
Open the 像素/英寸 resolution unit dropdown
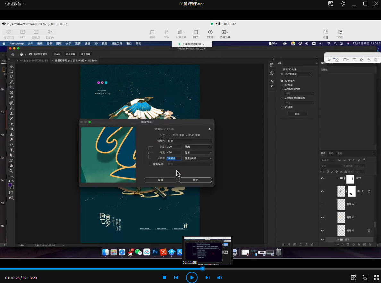click(x=198, y=158)
